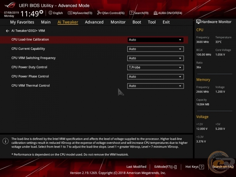Screen dimensions: 236x177
Task: Open CPU Load-line Calibration dropdown
Action: tap(156, 40)
